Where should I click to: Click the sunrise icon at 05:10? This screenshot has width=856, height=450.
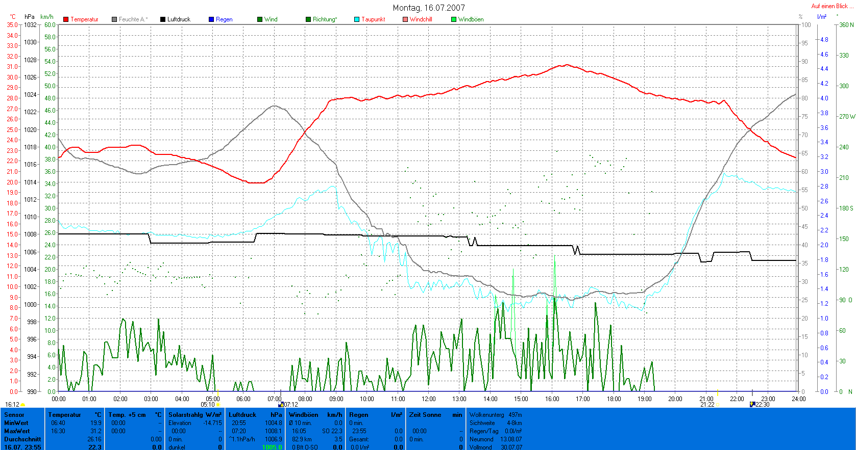click(x=218, y=405)
